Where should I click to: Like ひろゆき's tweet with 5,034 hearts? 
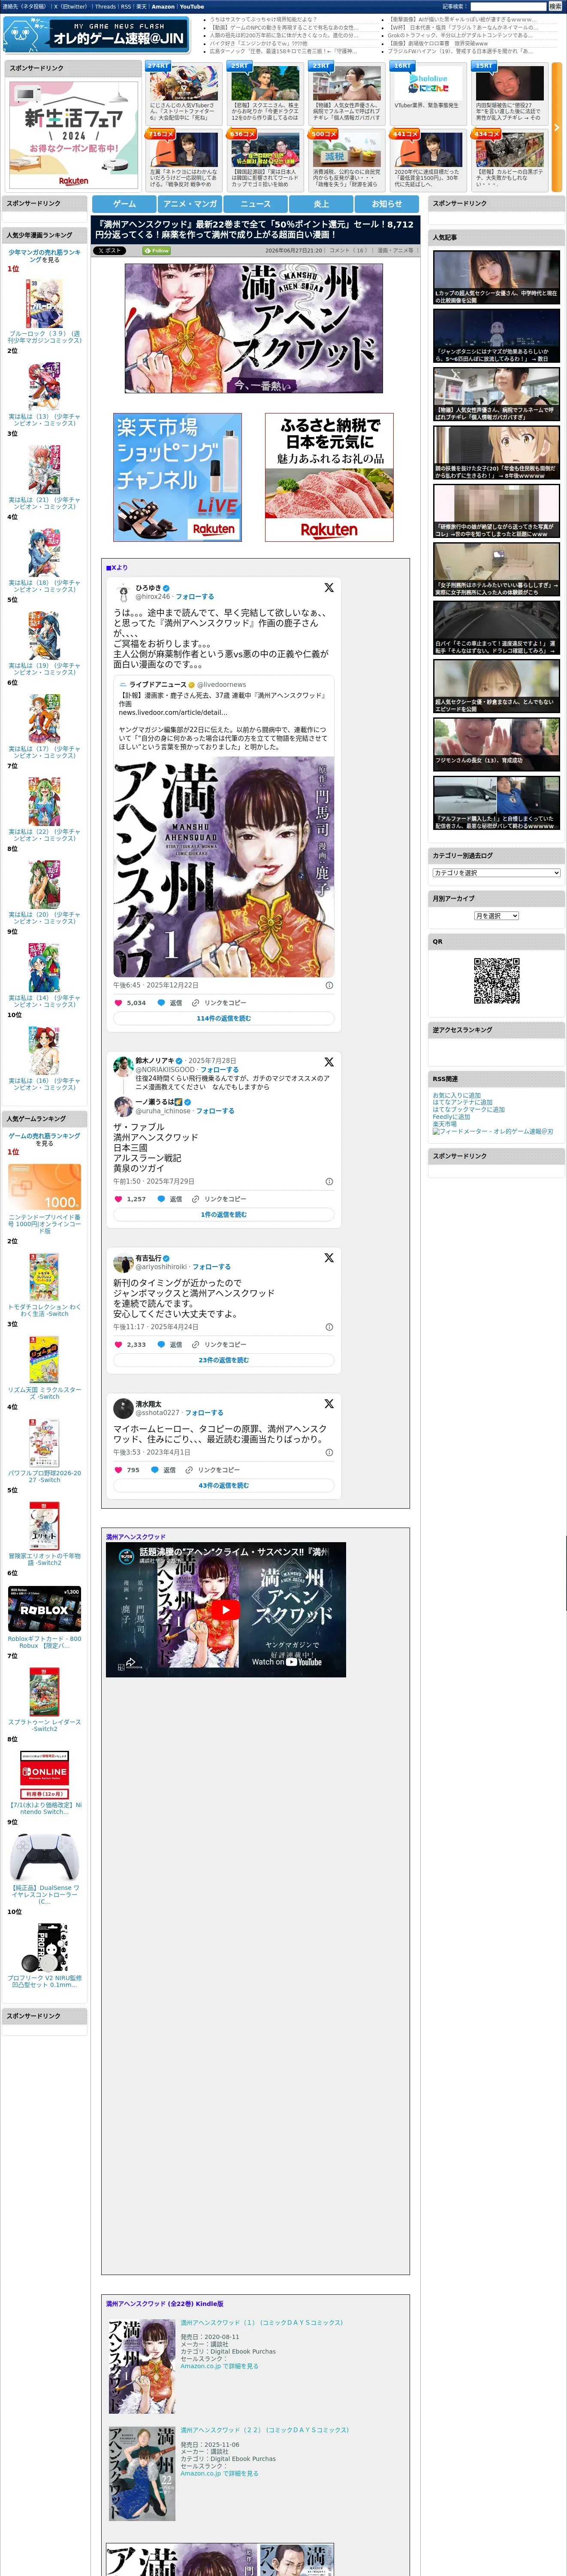click(x=118, y=1002)
